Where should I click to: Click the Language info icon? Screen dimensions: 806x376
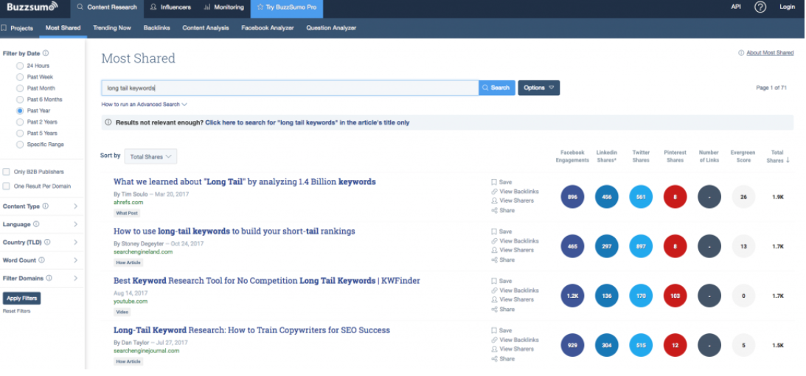click(x=36, y=224)
